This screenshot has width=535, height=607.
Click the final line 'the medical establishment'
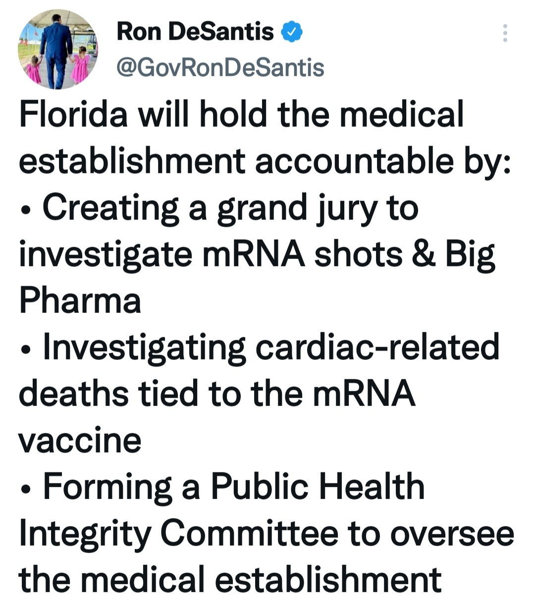coord(230,579)
